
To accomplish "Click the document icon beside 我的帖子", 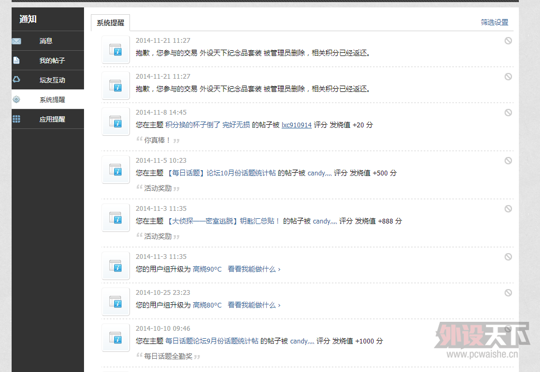I will click(16, 60).
